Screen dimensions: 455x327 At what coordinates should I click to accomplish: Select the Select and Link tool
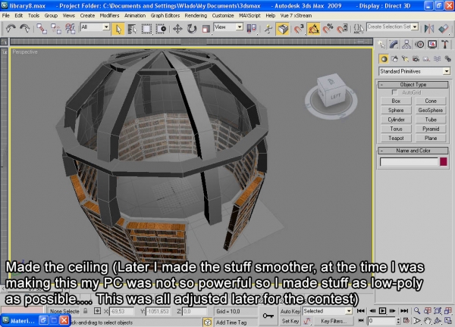click(42, 28)
